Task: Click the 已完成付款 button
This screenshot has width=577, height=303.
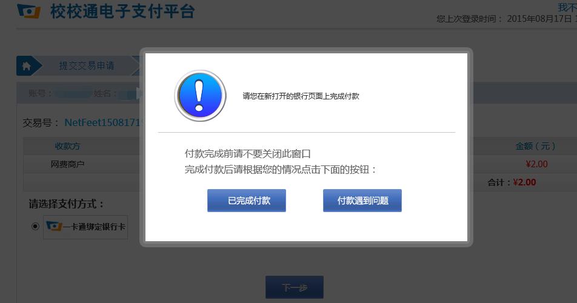Action: pyautogui.click(x=247, y=201)
